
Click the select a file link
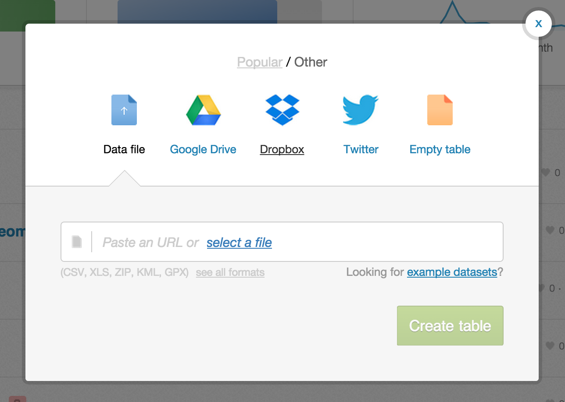pyautogui.click(x=240, y=242)
